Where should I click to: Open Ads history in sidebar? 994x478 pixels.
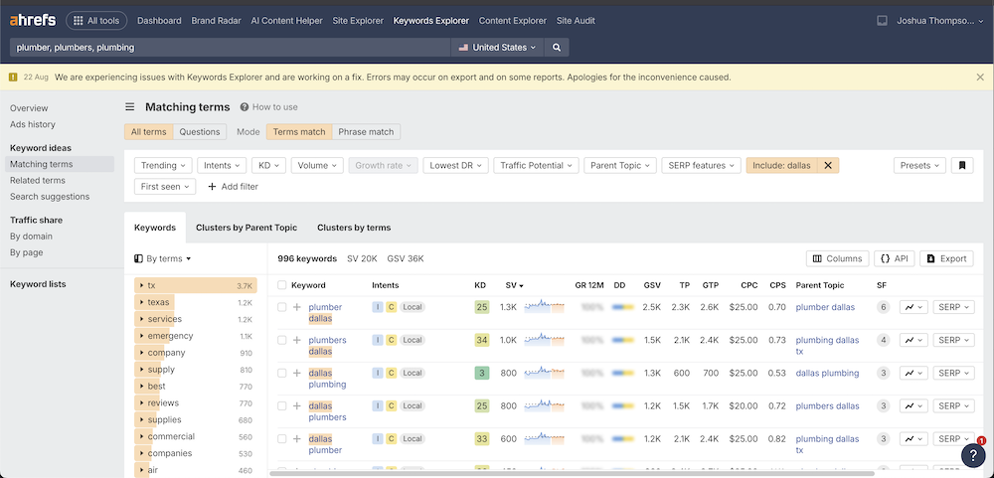tap(33, 124)
